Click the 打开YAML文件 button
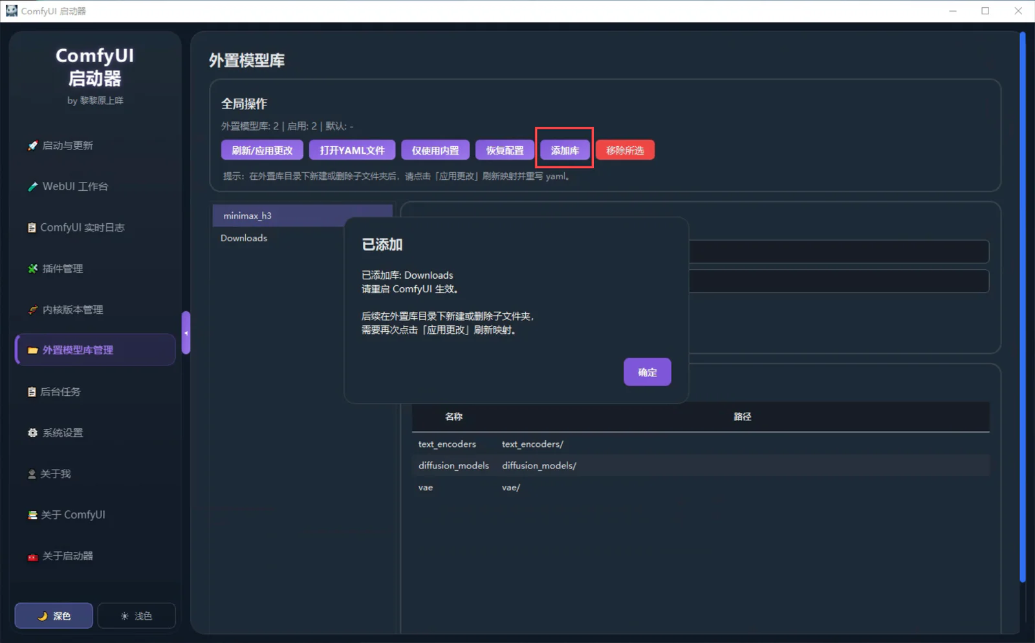This screenshot has height=643, width=1035. tap(352, 150)
